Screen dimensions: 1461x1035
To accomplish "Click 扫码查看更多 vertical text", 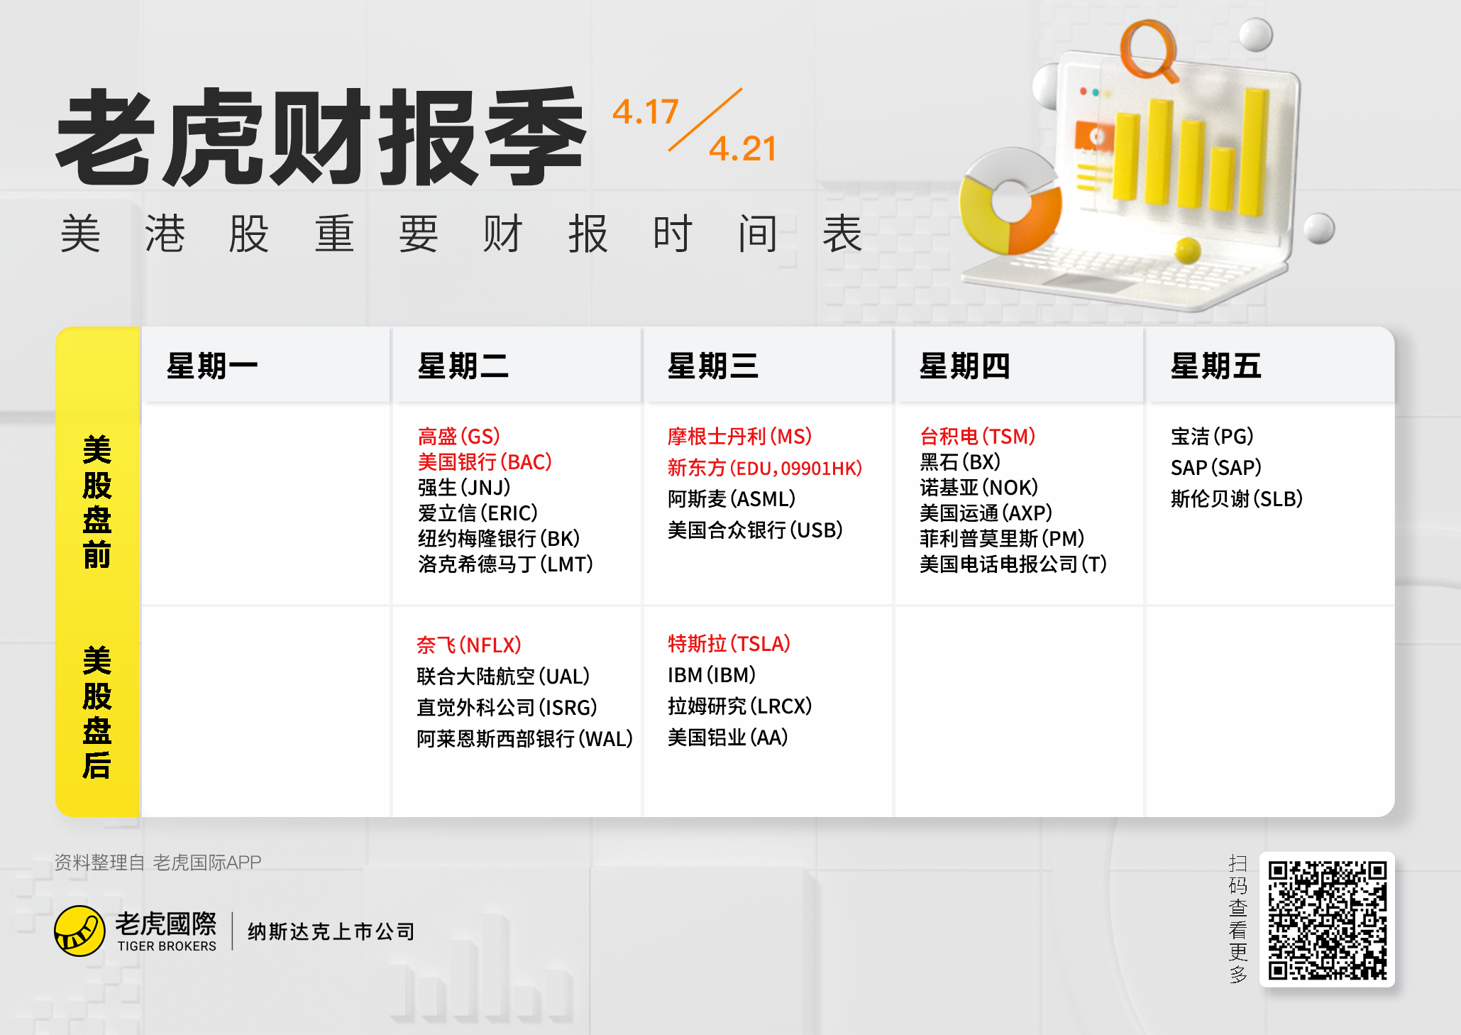I will tap(1238, 919).
